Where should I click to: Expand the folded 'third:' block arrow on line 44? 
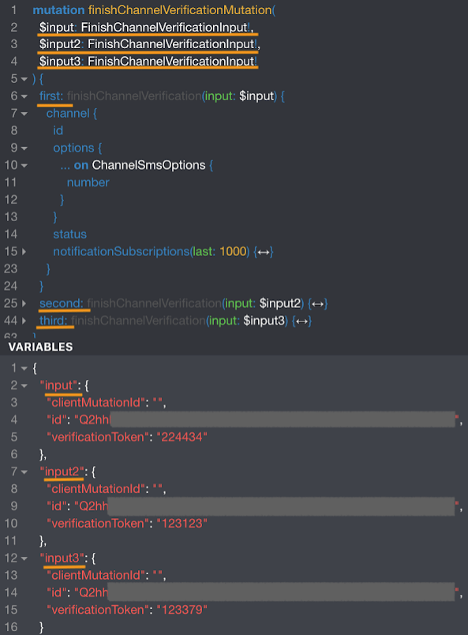click(x=24, y=321)
